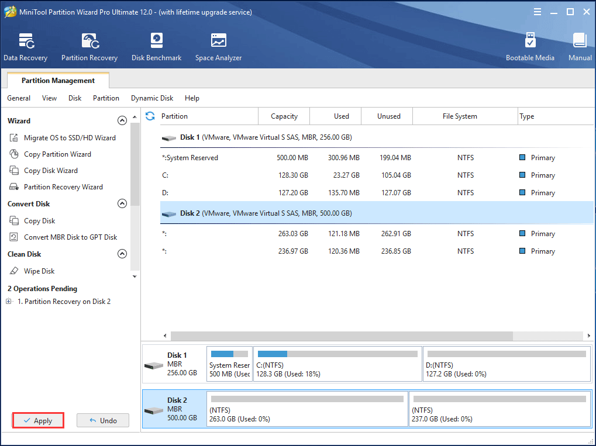Launch the Disk Benchmark feature
596x446 pixels.
coord(156,46)
